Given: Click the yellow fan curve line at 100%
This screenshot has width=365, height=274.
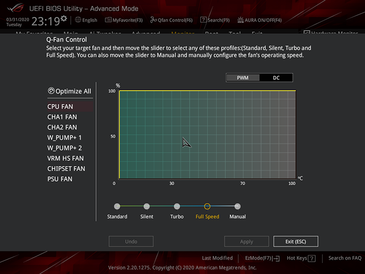Looking at the screenshot, I should [x=207, y=90].
